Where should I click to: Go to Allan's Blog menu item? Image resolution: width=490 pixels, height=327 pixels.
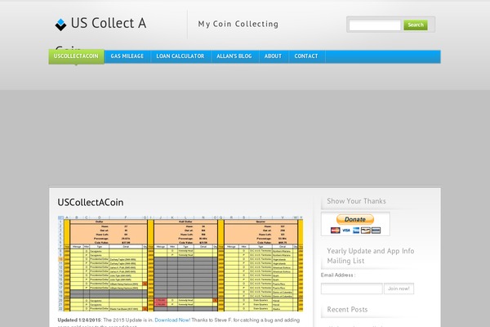click(234, 56)
